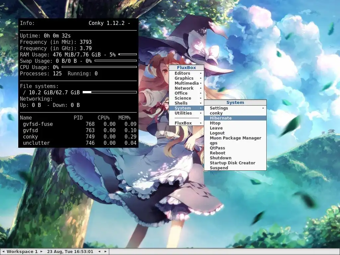Image resolution: width=340 pixels, height=255 pixels.
Task: Click next window arrow beside the clock
Action: tap(105, 252)
